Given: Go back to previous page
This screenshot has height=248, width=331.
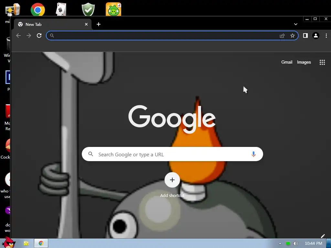Looking at the screenshot, I should (x=18, y=36).
